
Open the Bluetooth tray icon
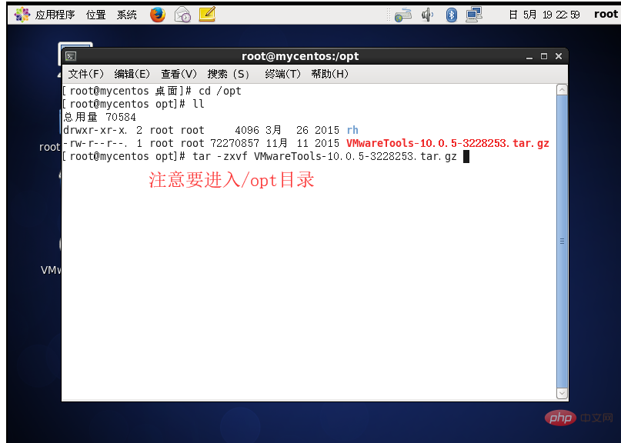point(451,15)
